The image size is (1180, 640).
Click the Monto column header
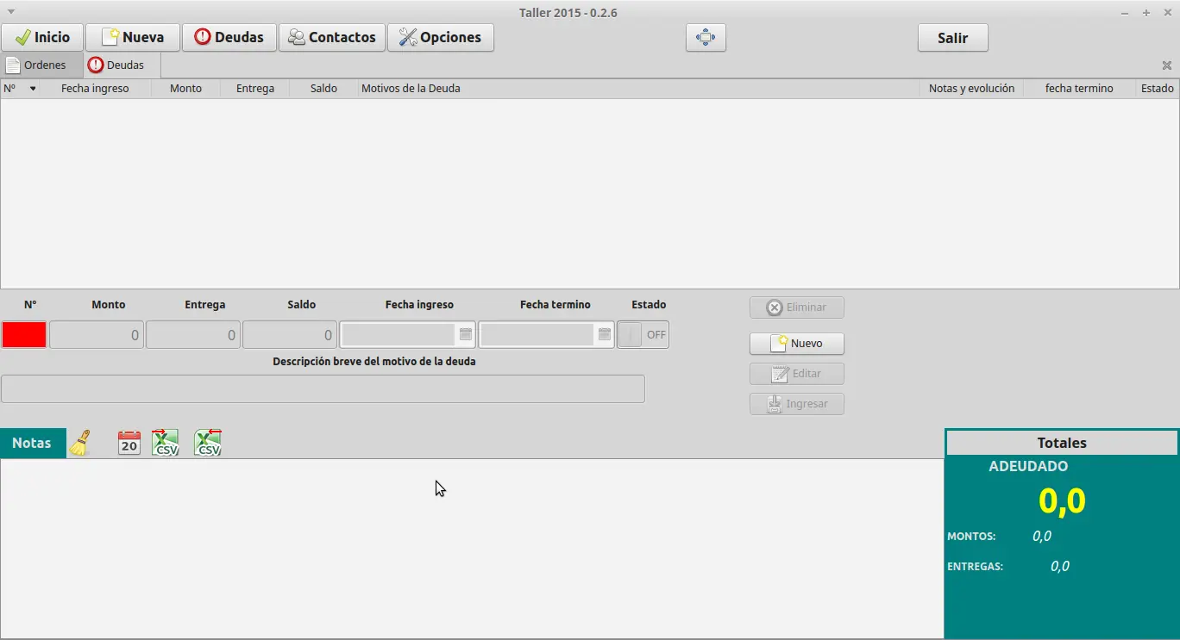186,89
